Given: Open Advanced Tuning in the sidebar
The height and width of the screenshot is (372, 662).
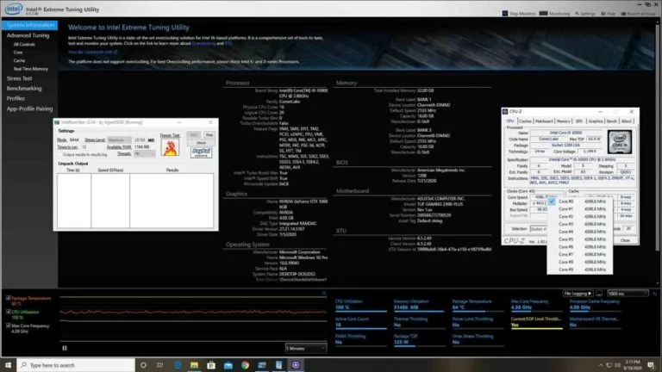Looking at the screenshot, I should point(28,35).
